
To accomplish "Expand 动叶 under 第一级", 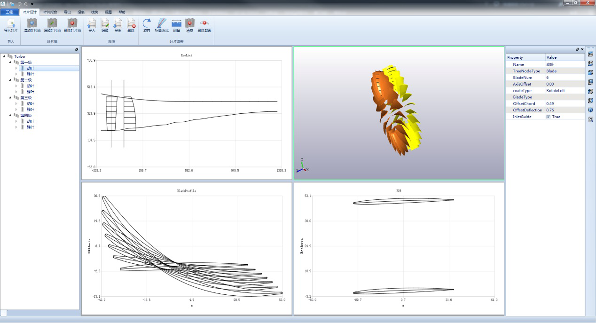I will point(16,68).
